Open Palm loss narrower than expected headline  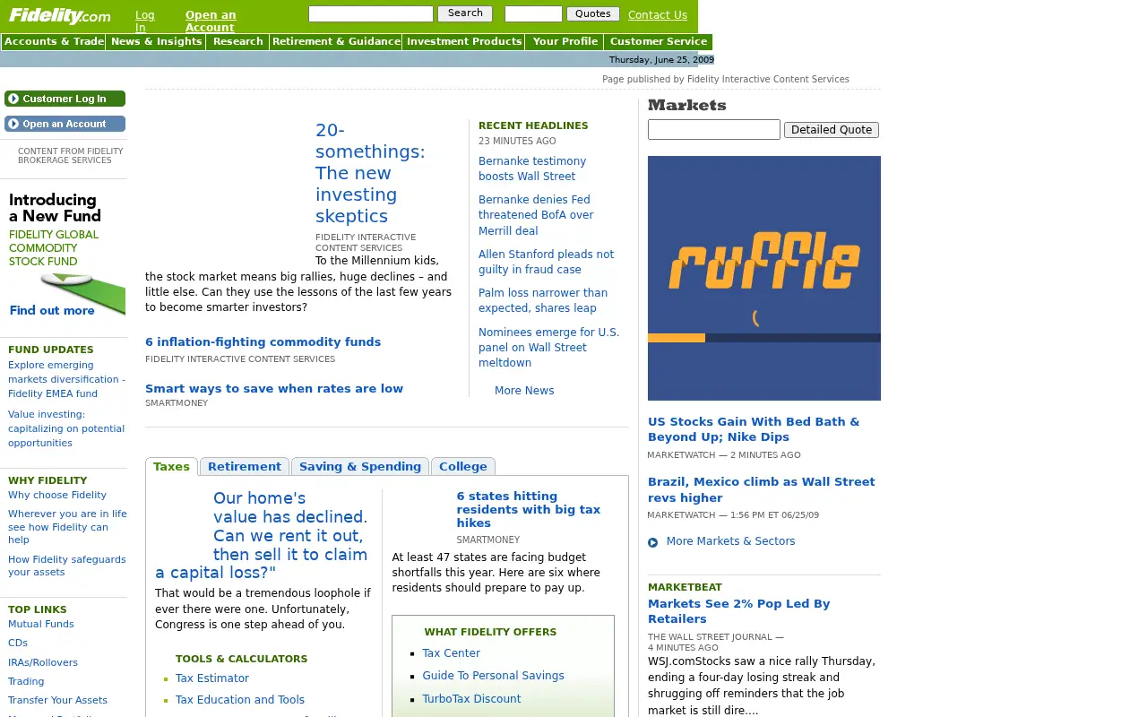(543, 300)
